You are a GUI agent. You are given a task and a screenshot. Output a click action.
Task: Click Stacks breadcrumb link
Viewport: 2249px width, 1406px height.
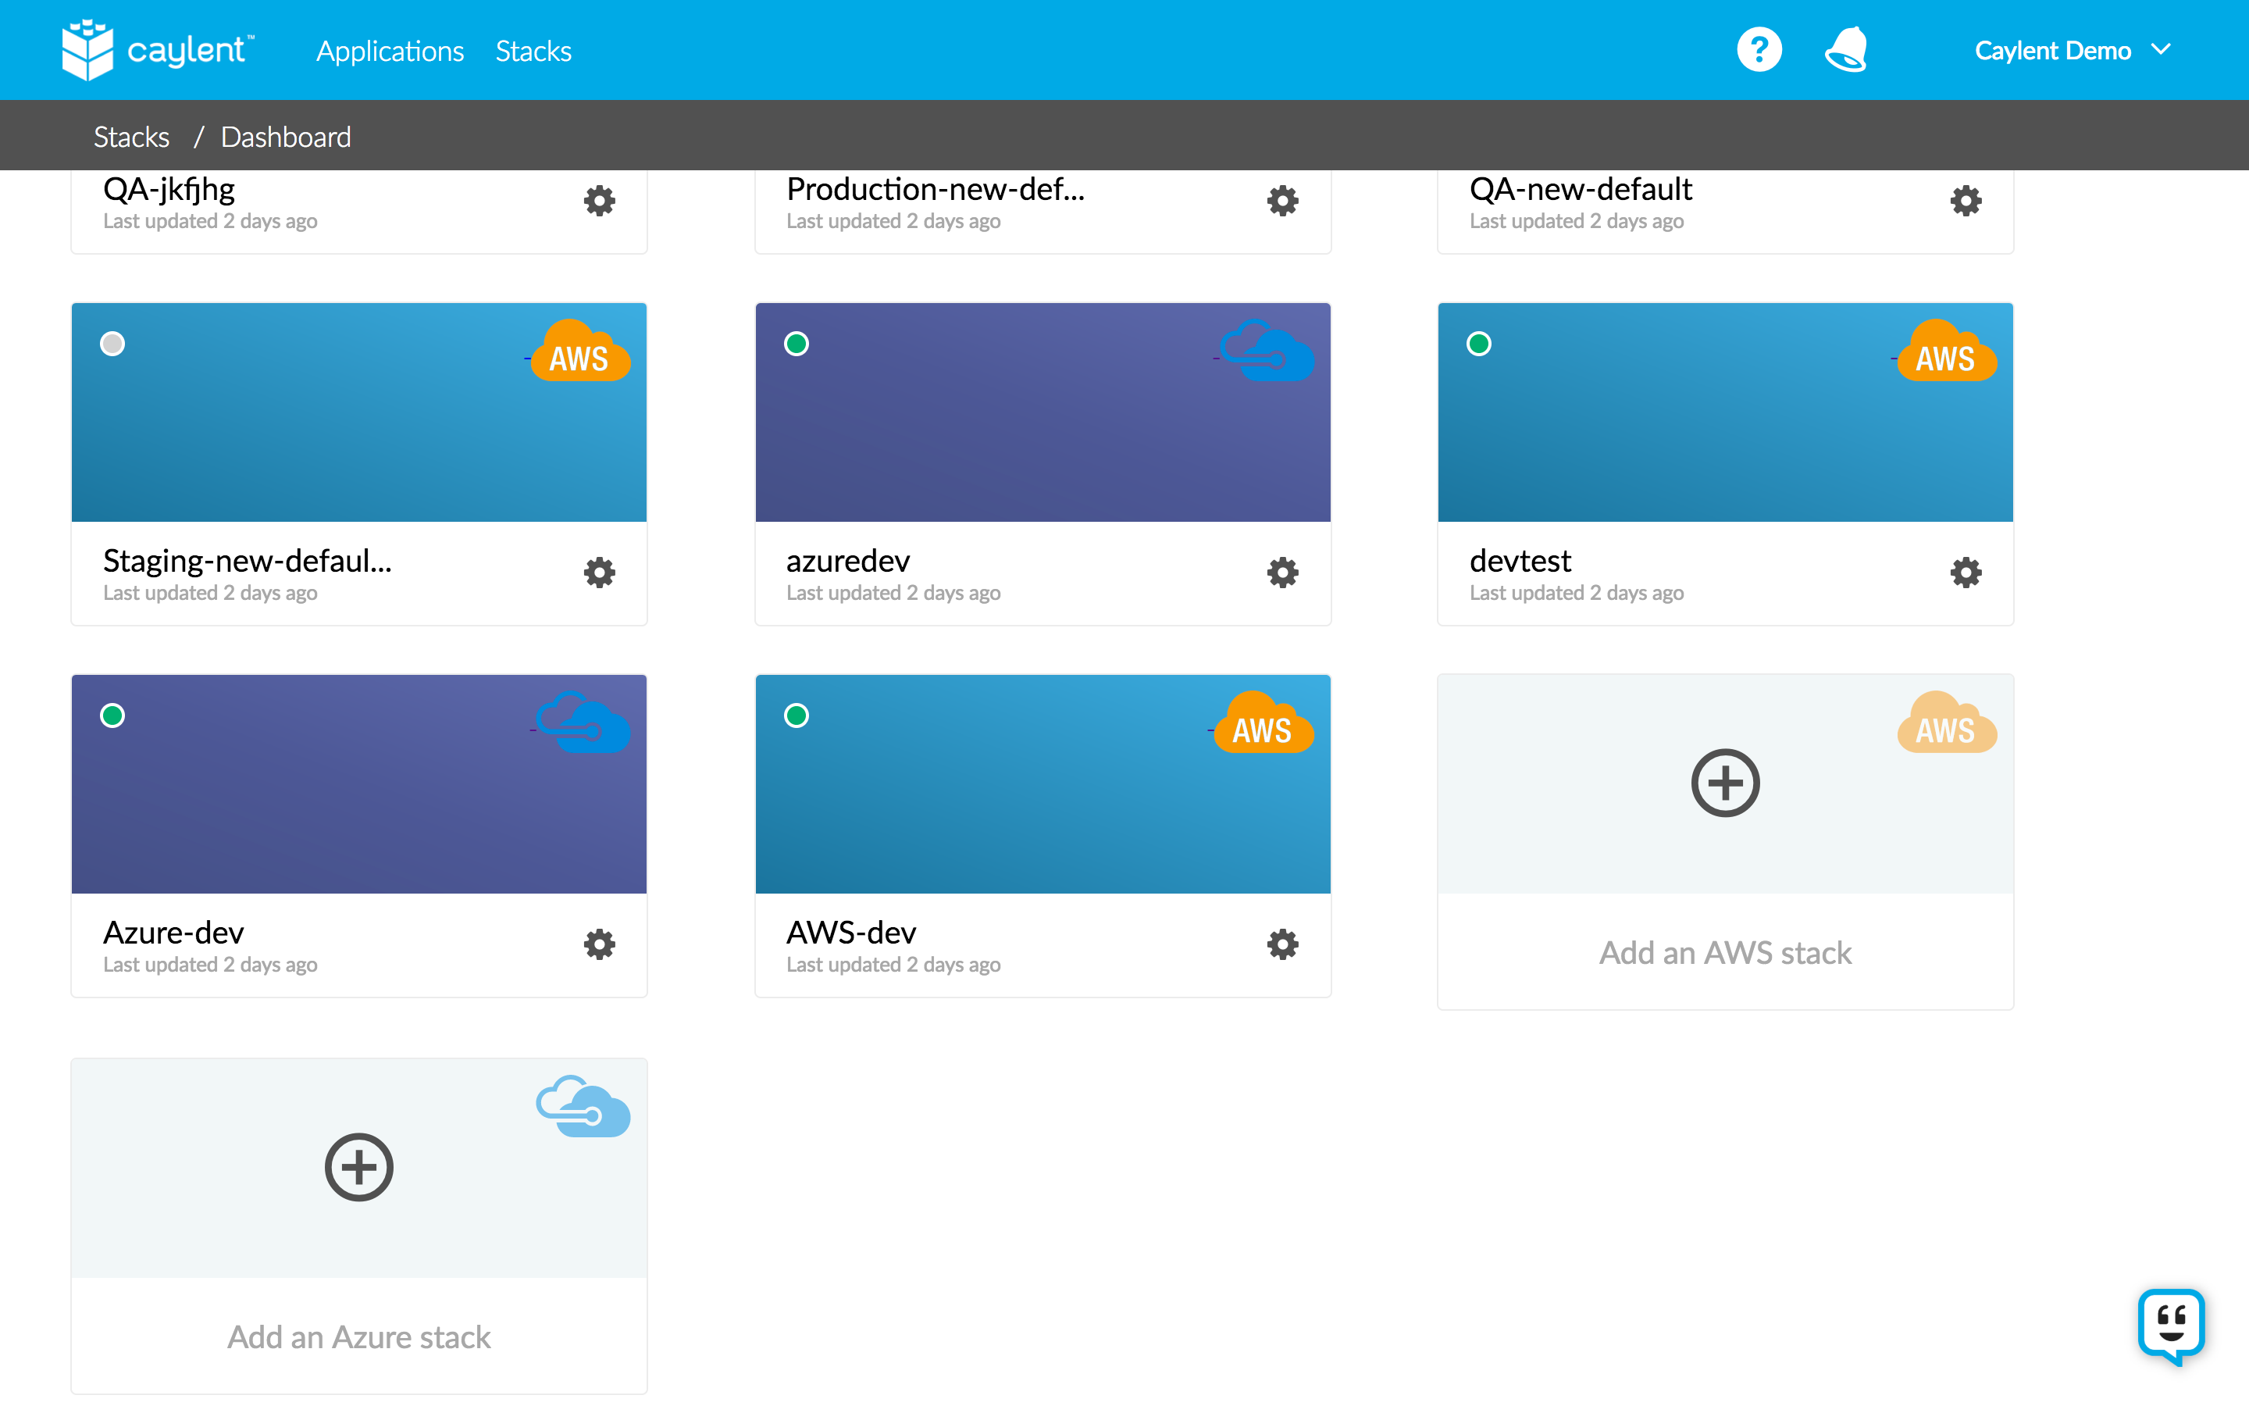[x=131, y=137]
